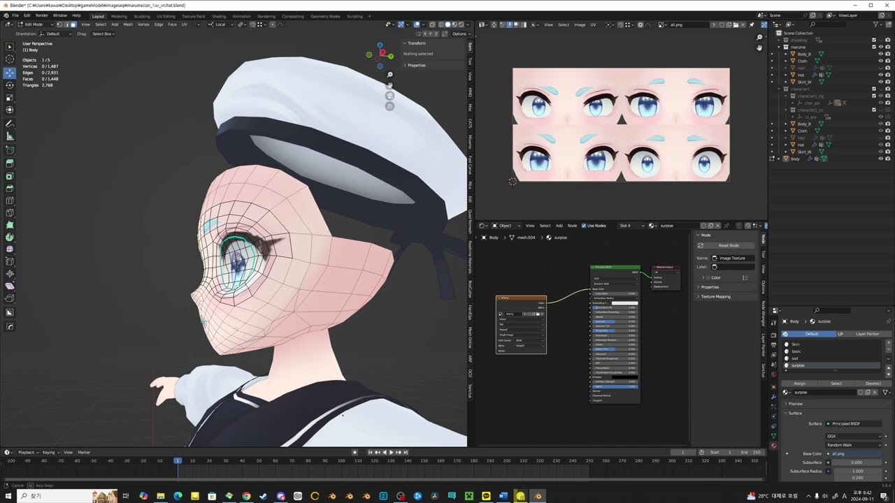Select the Cursor tool in viewport toolbar
895x503 pixels.
10,59
